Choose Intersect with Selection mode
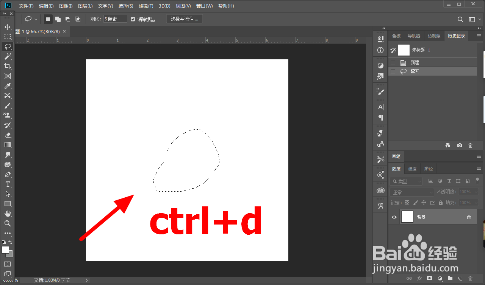The image size is (485, 285). [x=78, y=19]
